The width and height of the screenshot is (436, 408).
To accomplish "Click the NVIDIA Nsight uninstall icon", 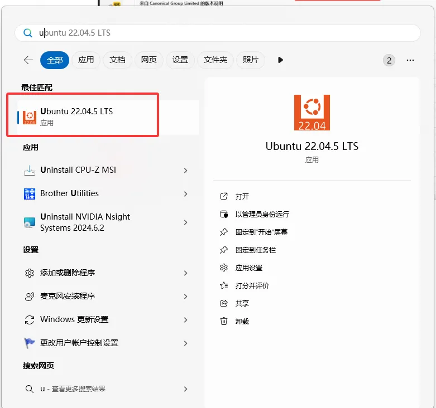I will click(x=30, y=222).
